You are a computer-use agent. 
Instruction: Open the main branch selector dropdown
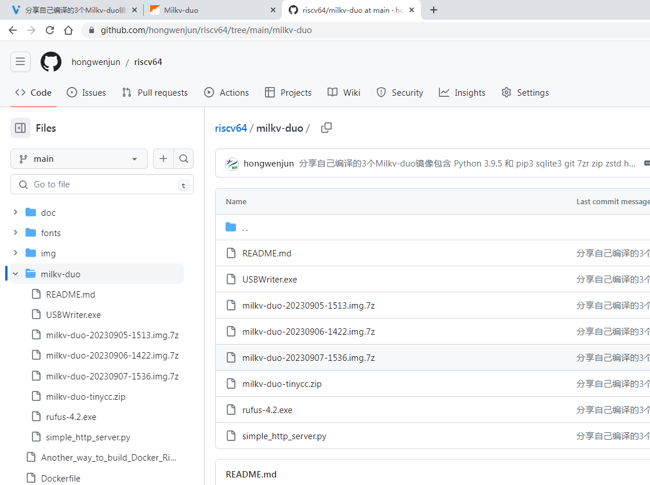coord(79,159)
